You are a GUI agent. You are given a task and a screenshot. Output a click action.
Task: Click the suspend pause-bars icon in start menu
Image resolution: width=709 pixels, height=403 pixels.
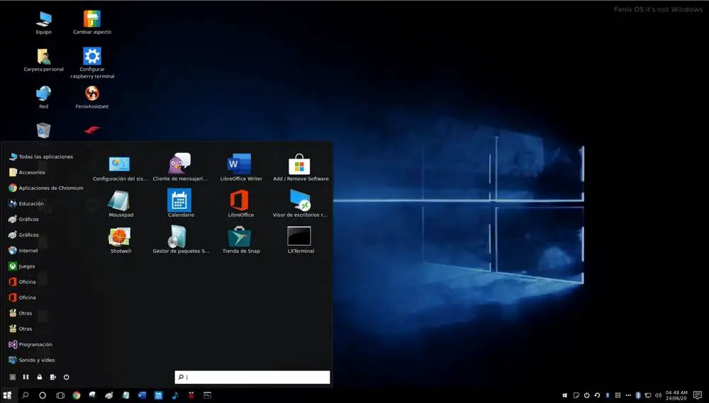click(x=26, y=377)
